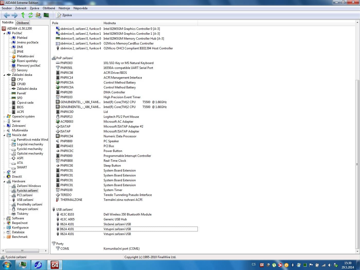Open the Nástroje menu
360x270 pixels.
64,8
